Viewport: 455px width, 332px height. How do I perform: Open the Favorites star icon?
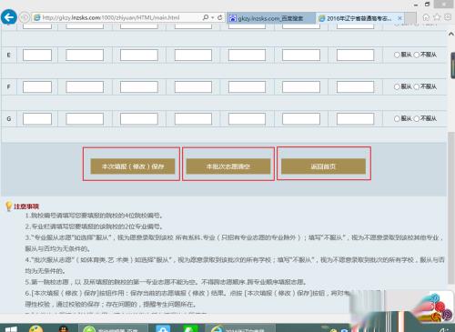(x=437, y=17)
